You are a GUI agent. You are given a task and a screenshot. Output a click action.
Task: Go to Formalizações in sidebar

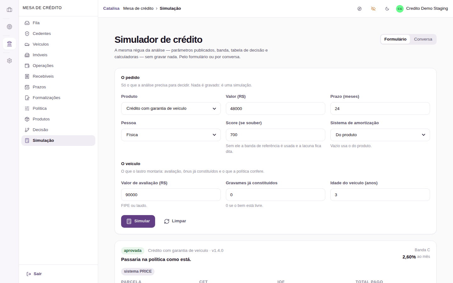(x=58, y=98)
